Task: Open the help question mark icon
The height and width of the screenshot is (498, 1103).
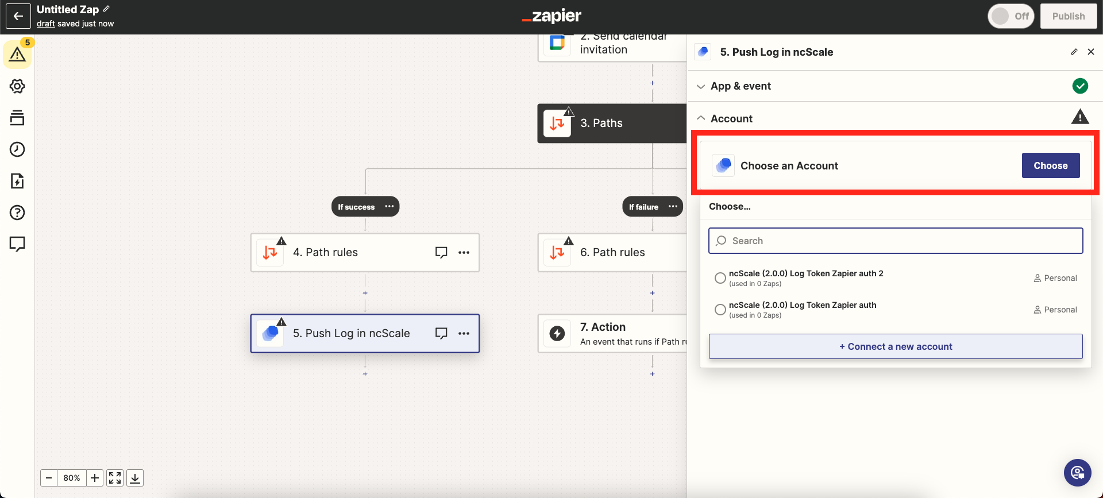Action: pyautogui.click(x=17, y=213)
